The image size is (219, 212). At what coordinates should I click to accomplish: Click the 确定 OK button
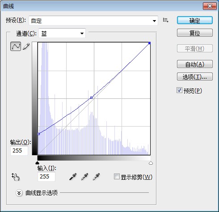(x=195, y=20)
